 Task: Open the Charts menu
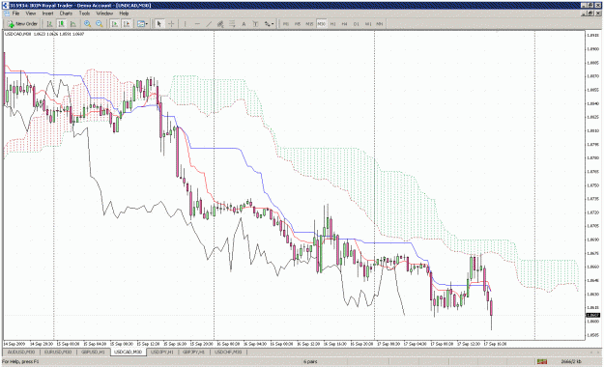tap(66, 14)
